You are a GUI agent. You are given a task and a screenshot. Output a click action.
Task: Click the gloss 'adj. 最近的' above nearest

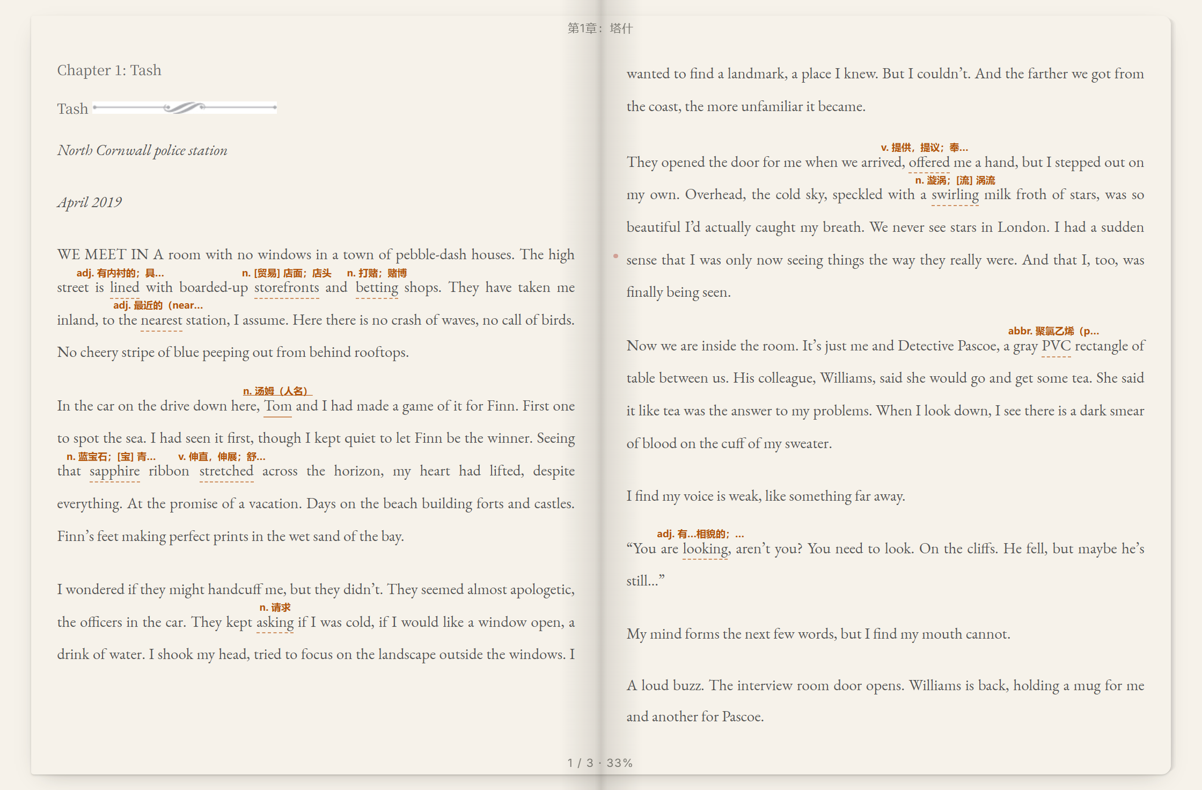pos(158,305)
